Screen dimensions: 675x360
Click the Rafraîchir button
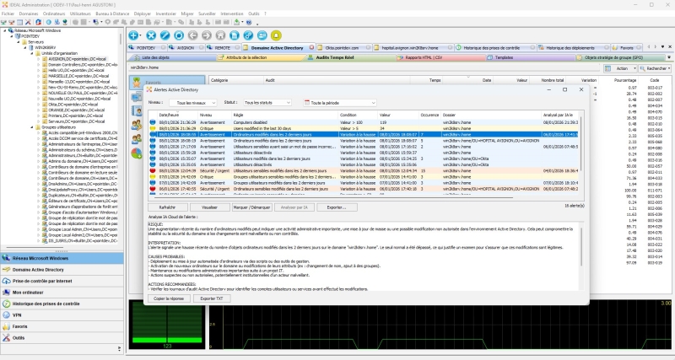pyautogui.click(x=167, y=207)
